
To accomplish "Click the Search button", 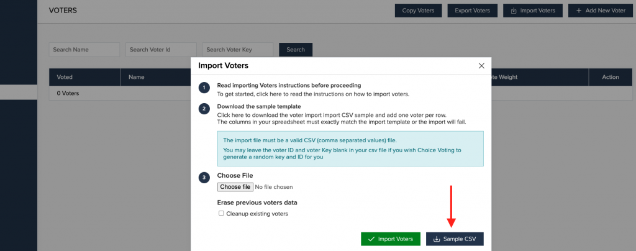I will click(x=296, y=50).
